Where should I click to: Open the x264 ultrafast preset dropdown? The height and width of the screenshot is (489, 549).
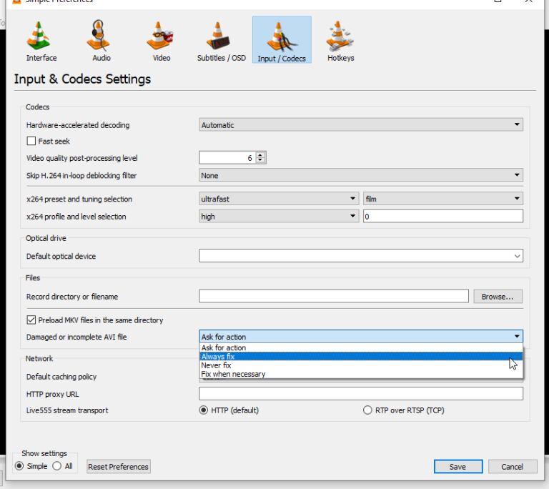[279, 199]
